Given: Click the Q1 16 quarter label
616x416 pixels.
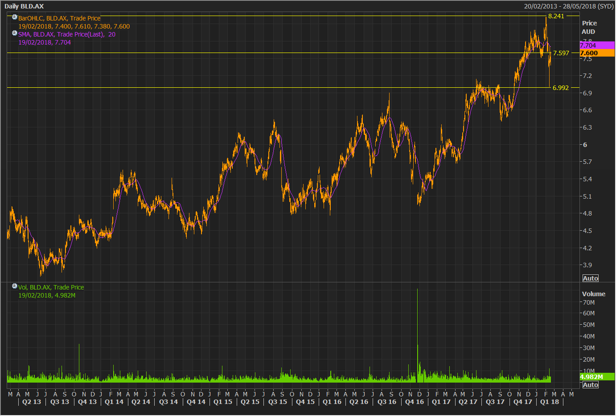Looking at the screenshot, I should click(332, 402).
